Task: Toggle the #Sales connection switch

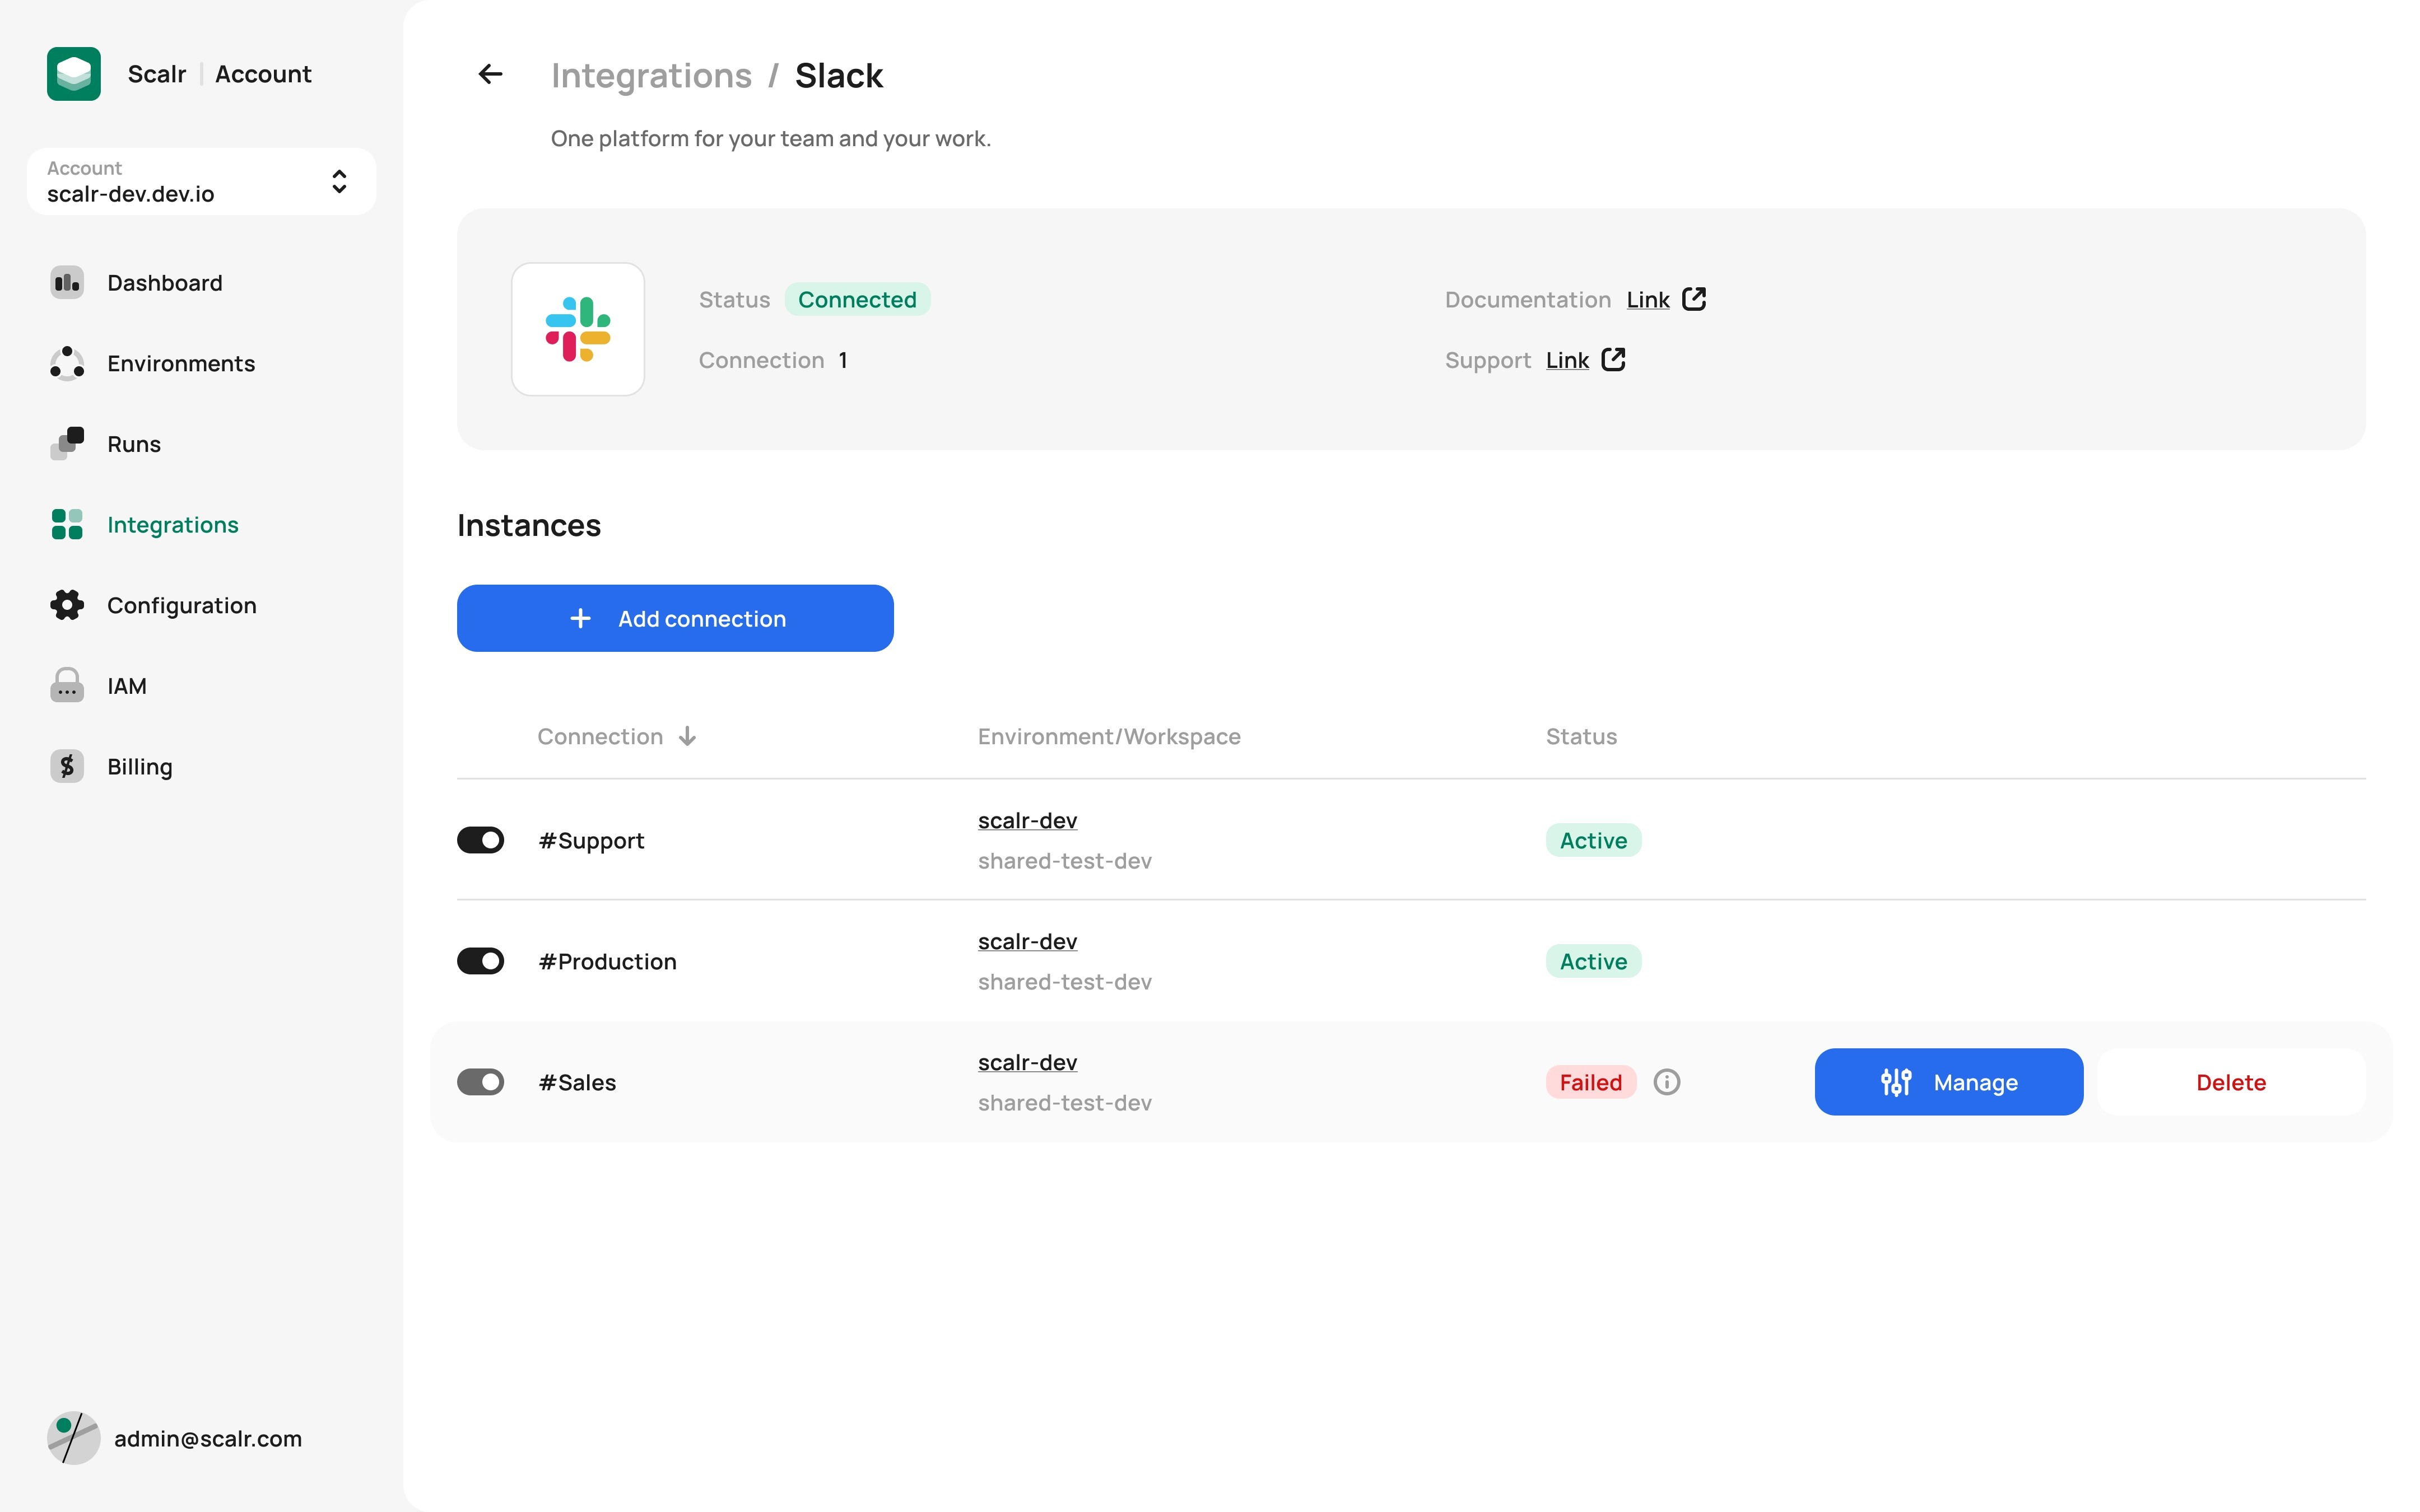Action: (x=481, y=1082)
